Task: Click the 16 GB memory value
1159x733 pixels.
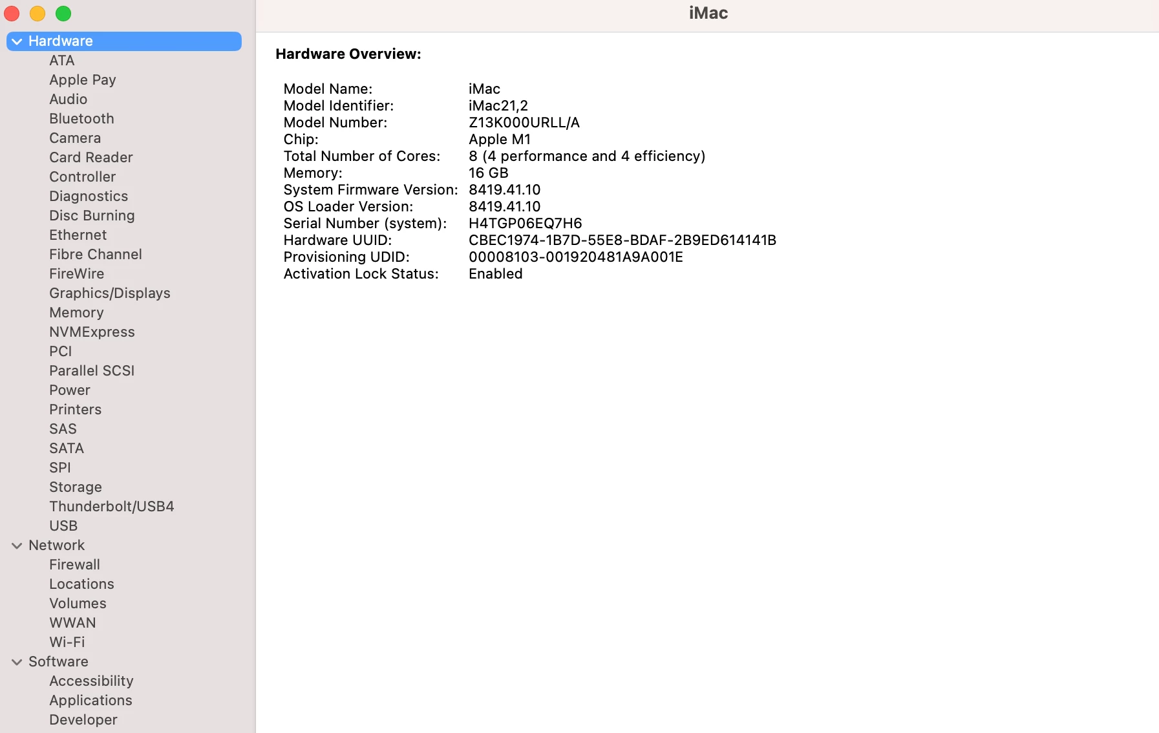Action: coord(489,173)
